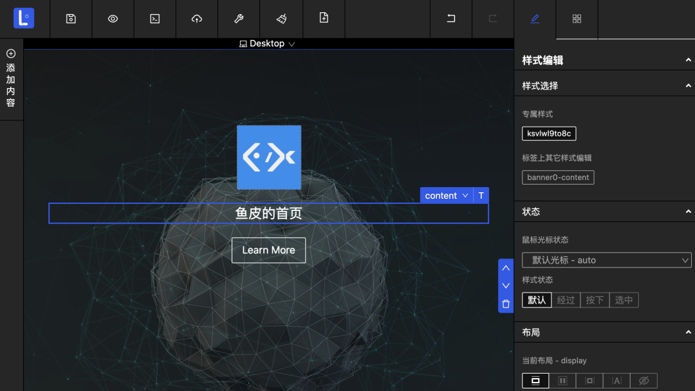This screenshot has width=695, height=391.
Task: Select the 按下 pressed style state
Action: pos(595,300)
